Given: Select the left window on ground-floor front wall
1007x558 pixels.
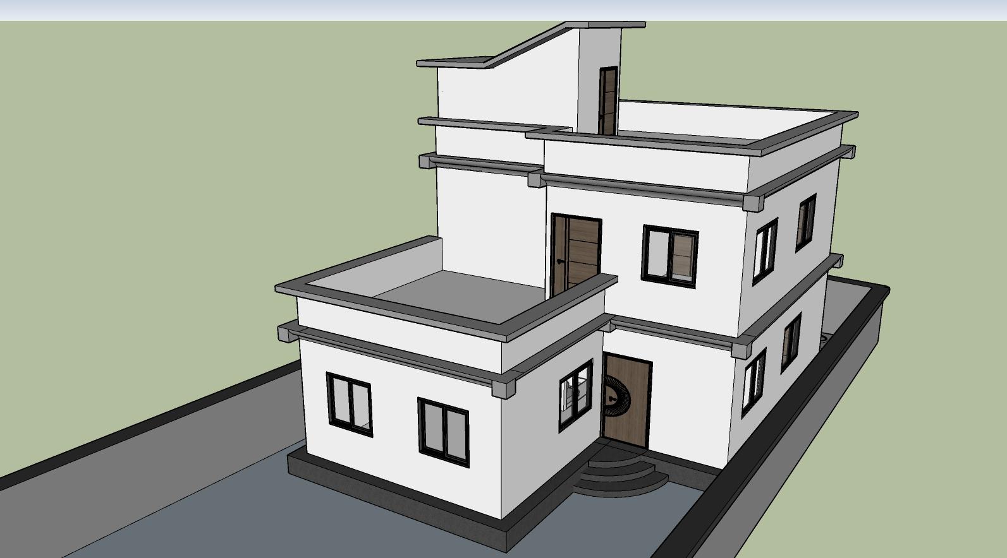Looking at the screenshot, I should coord(349,401).
